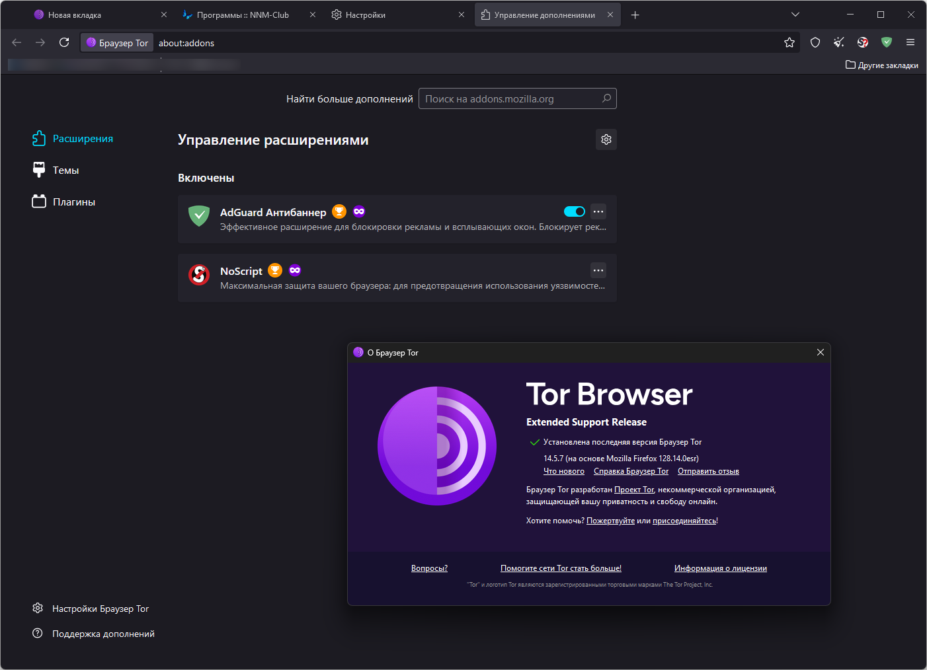927x670 pixels.
Task: Click the присоединяйтесь link
Action: click(x=684, y=521)
